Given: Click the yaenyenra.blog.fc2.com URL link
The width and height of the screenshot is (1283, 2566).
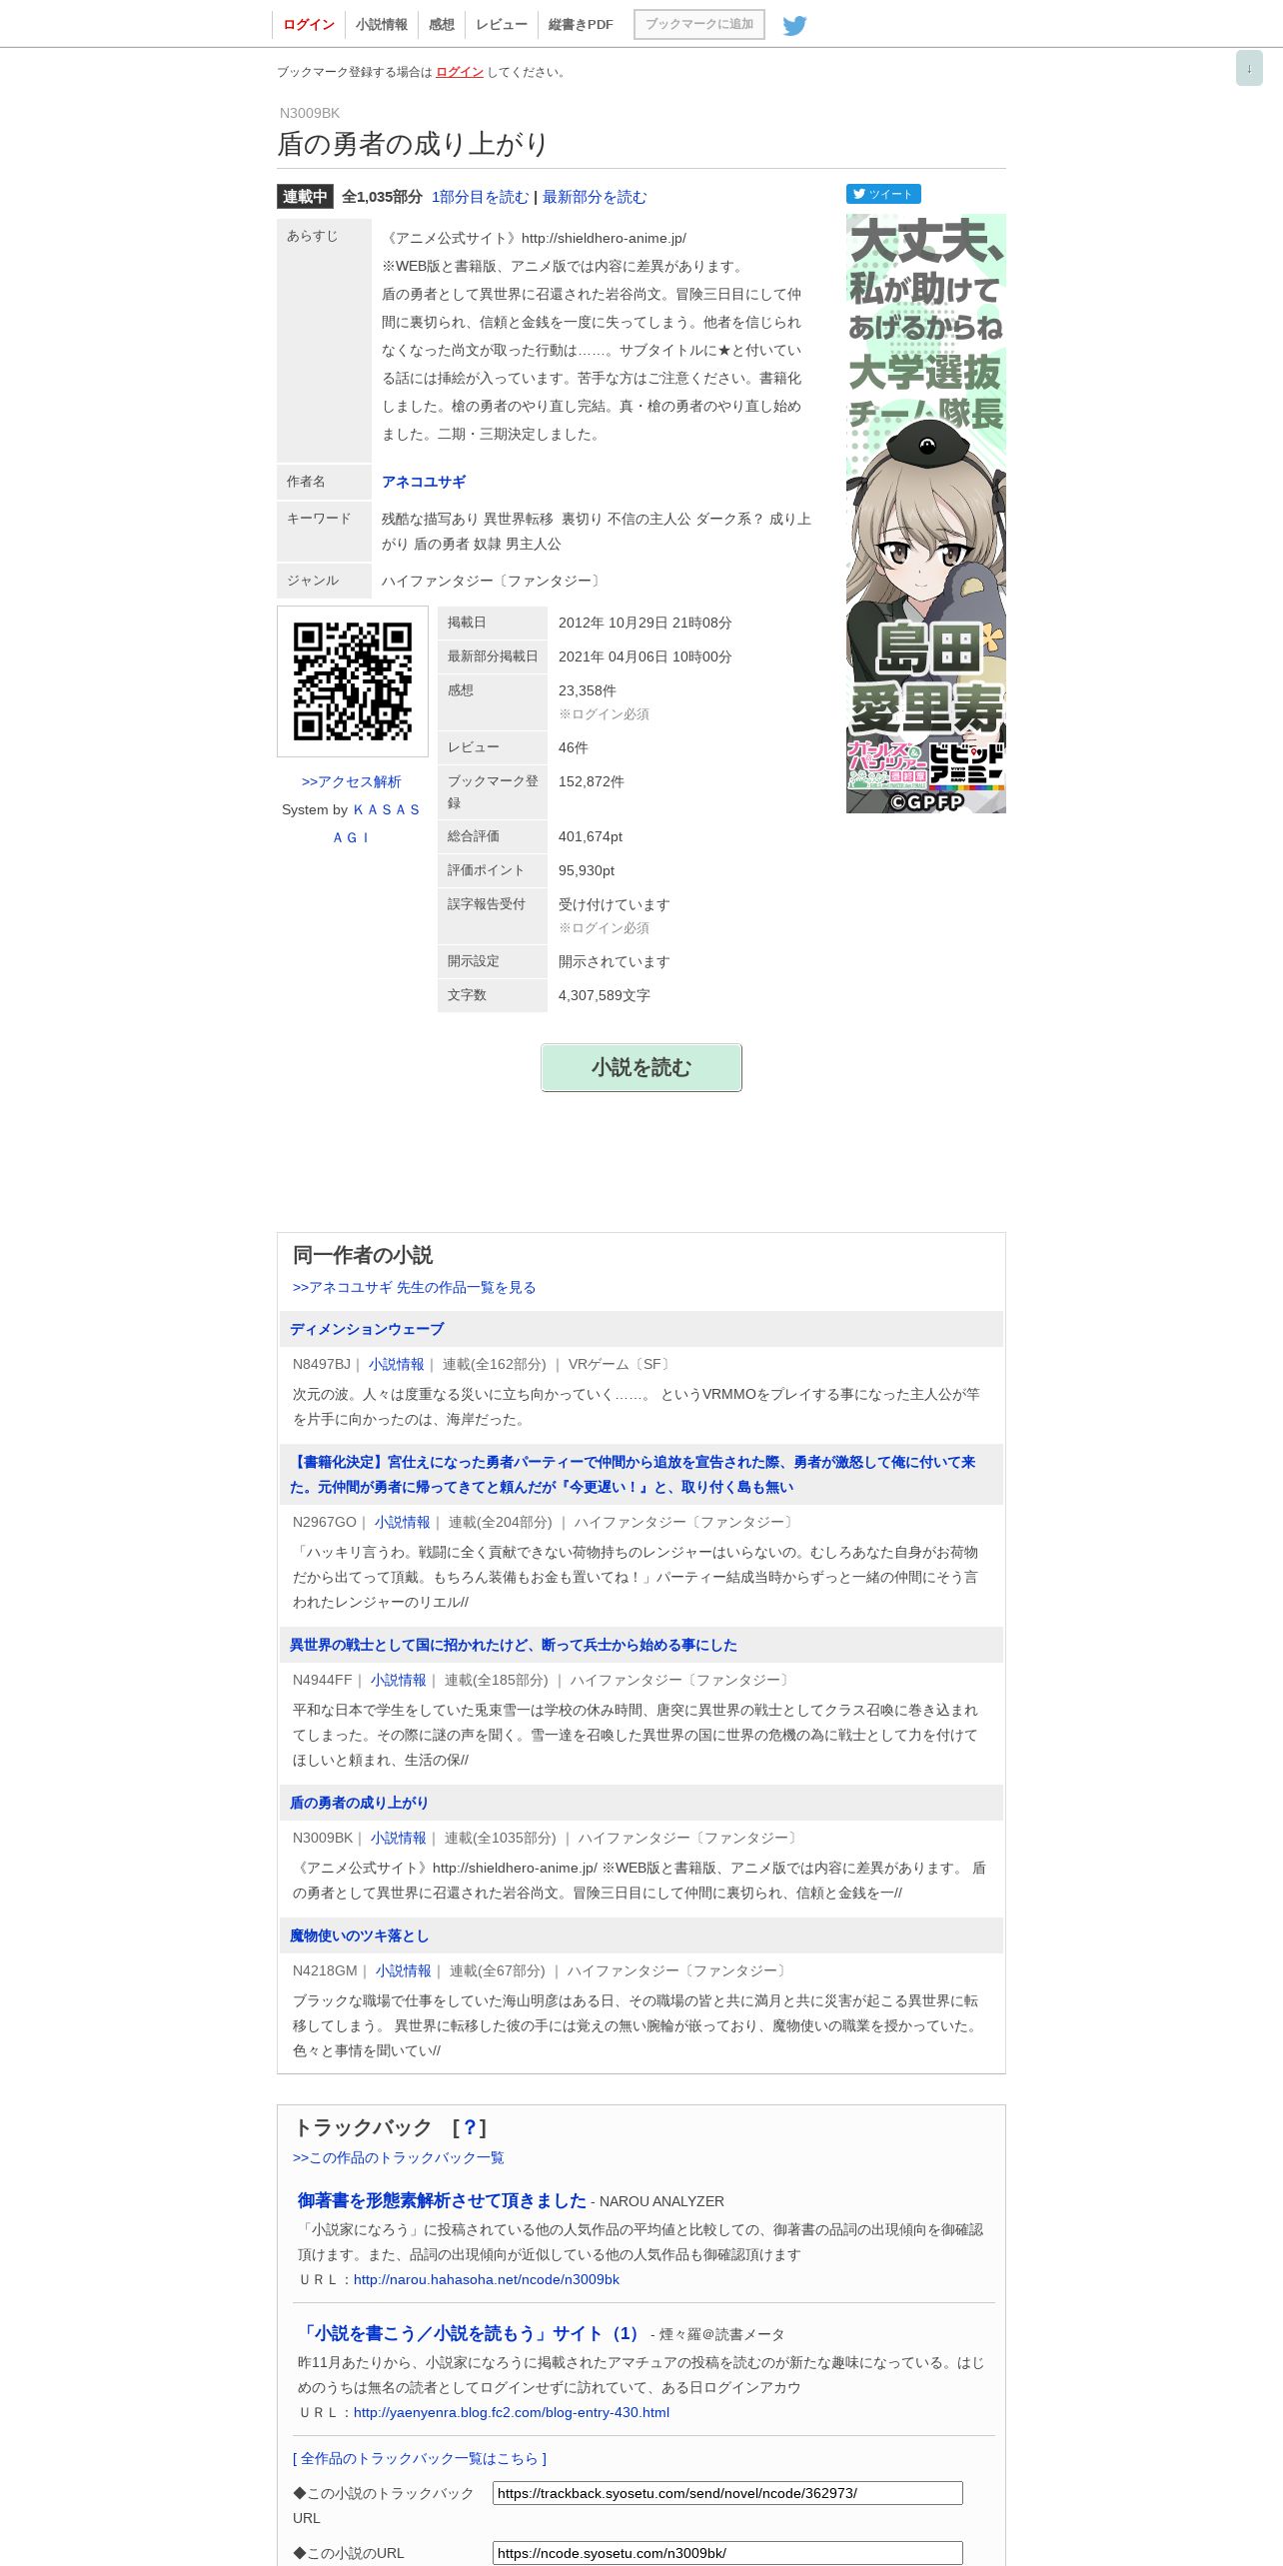Looking at the screenshot, I should 512,2412.
